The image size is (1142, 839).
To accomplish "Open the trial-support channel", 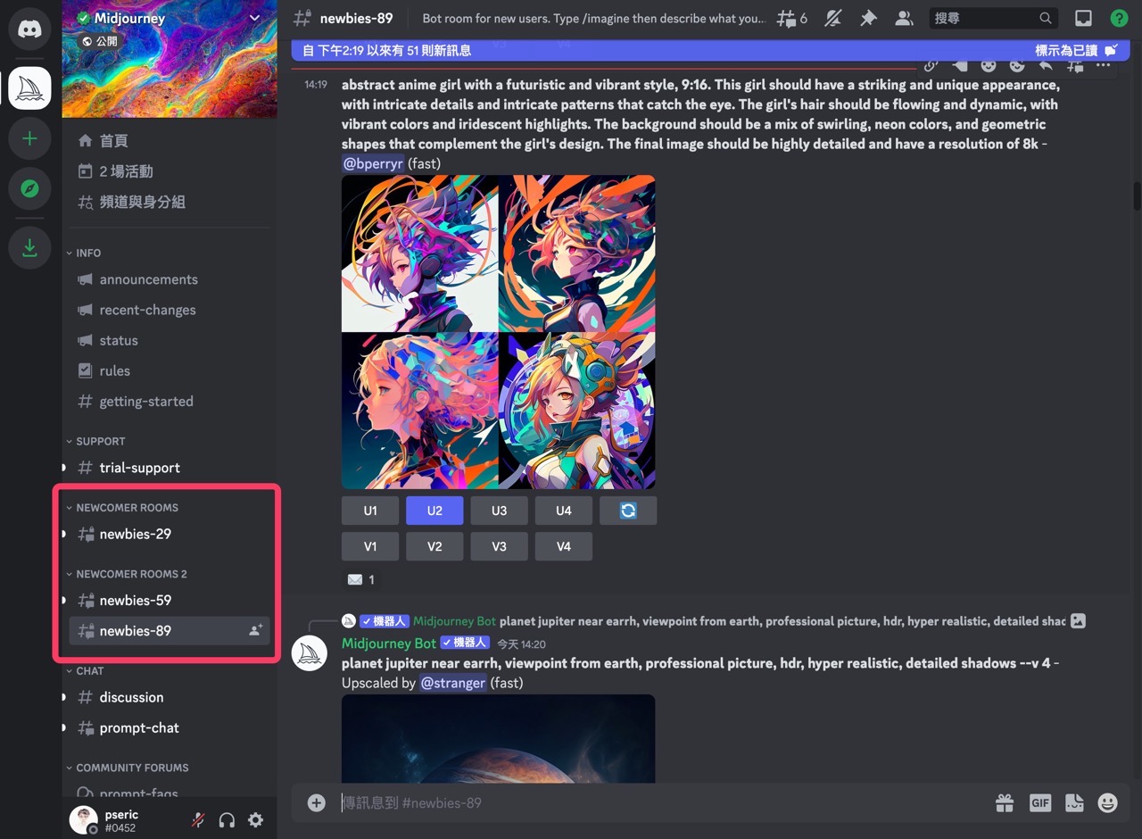I will pos(170,467).
